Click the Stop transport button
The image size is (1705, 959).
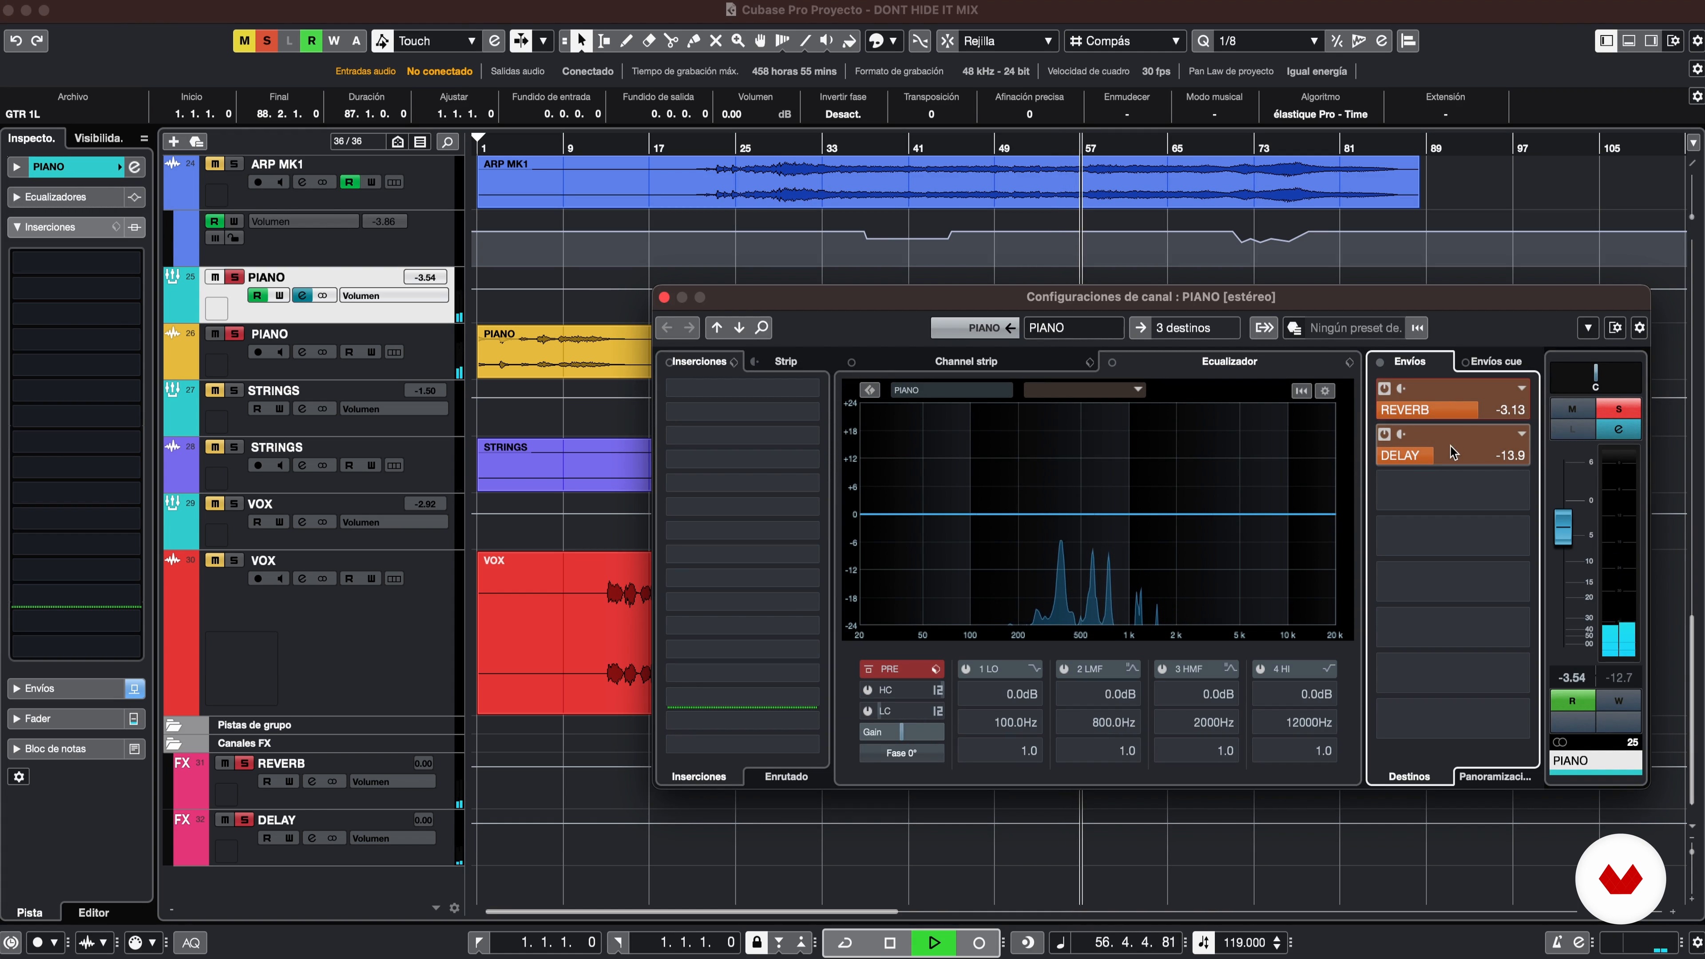coord(889,943)
